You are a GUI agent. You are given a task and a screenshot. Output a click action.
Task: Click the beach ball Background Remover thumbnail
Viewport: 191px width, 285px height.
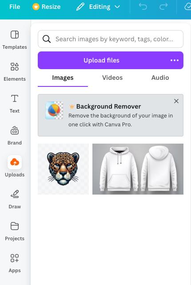[54, 110]
